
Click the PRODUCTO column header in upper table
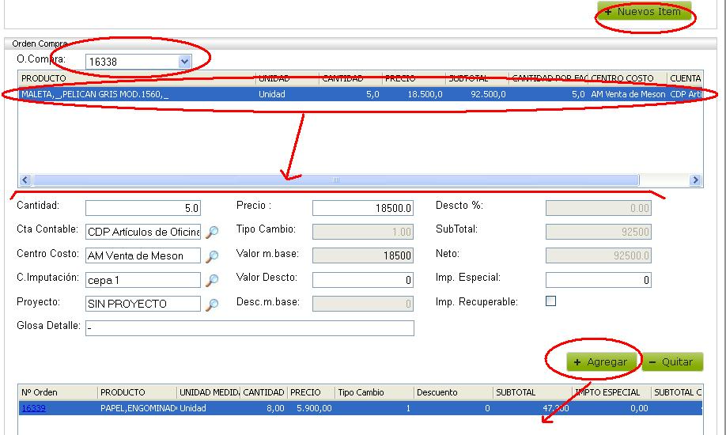(x=136, y=78)
